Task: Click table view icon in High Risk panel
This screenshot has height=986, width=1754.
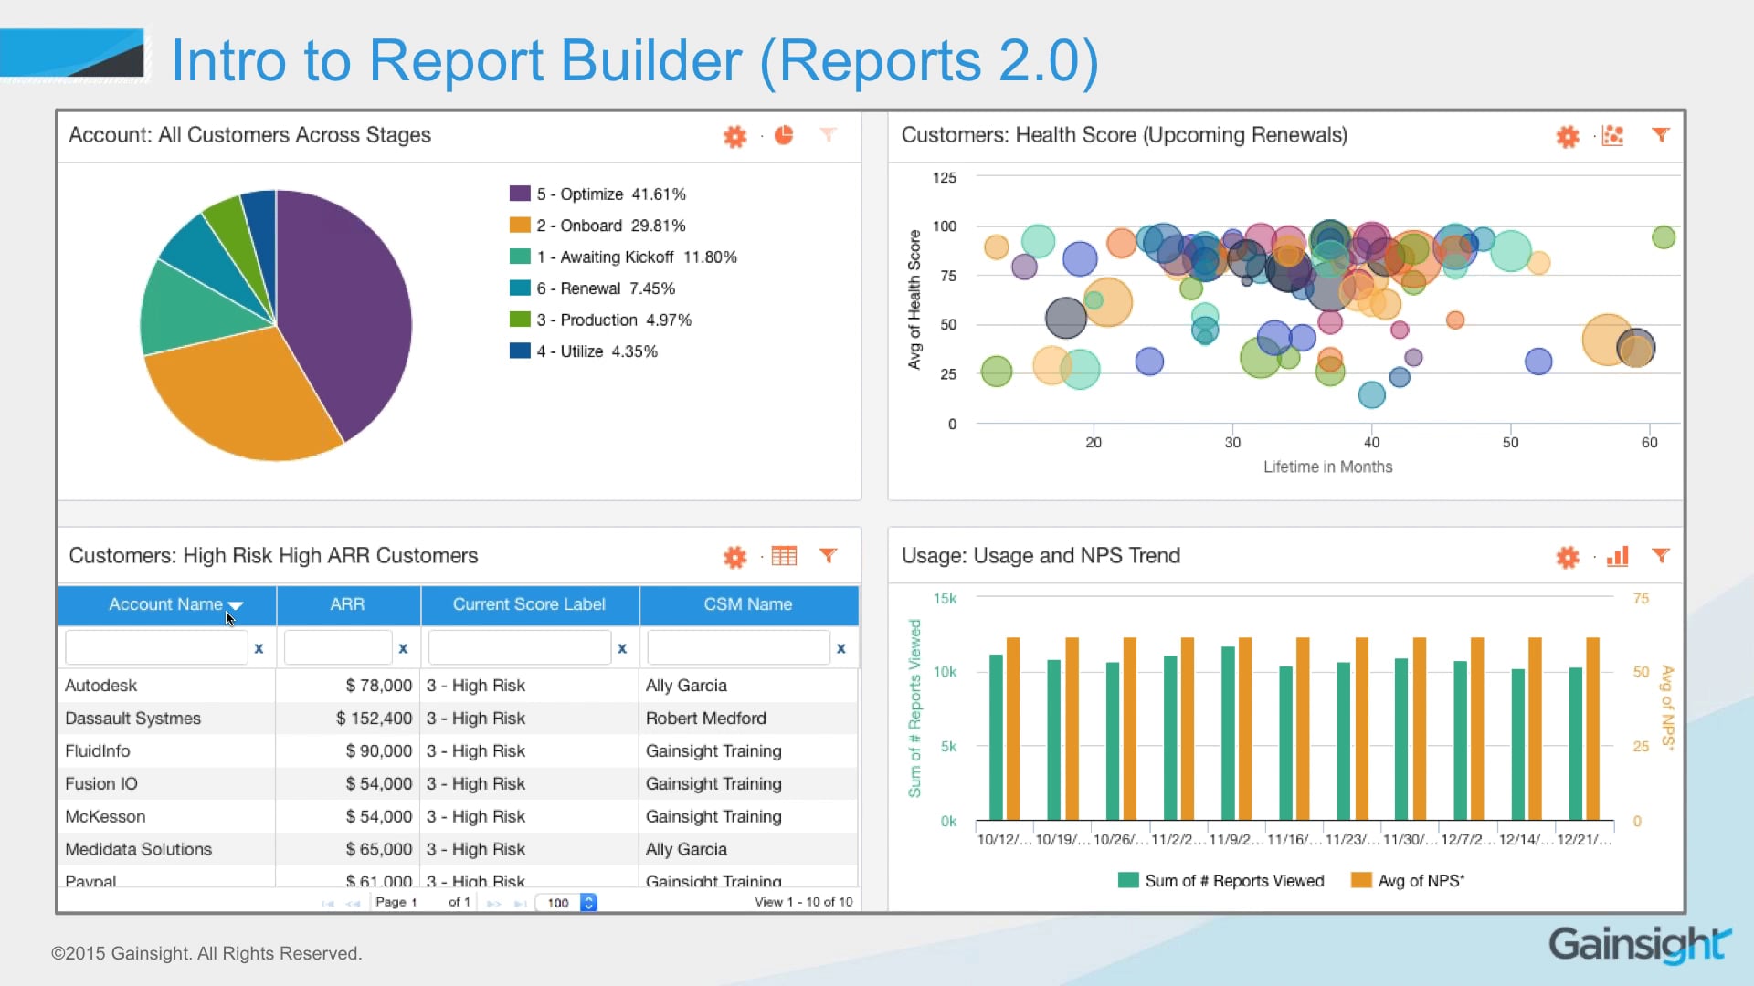Action: pos(784,555)
